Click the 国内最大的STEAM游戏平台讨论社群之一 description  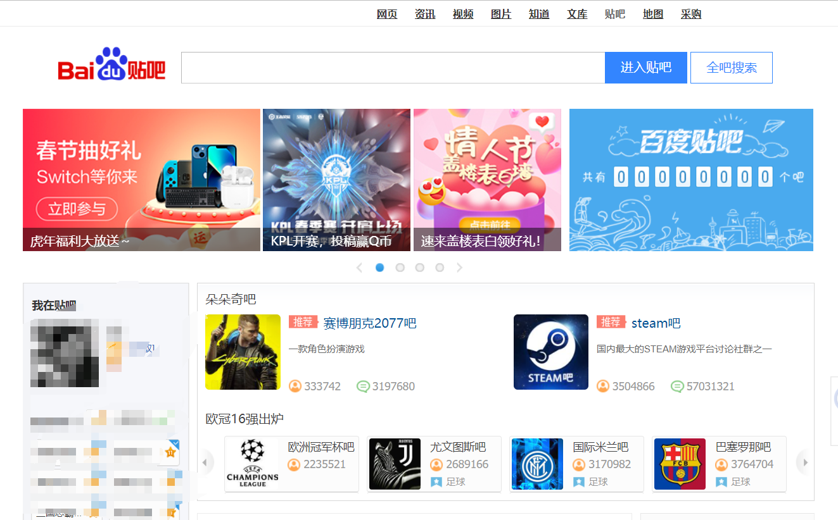pos(684,349)
